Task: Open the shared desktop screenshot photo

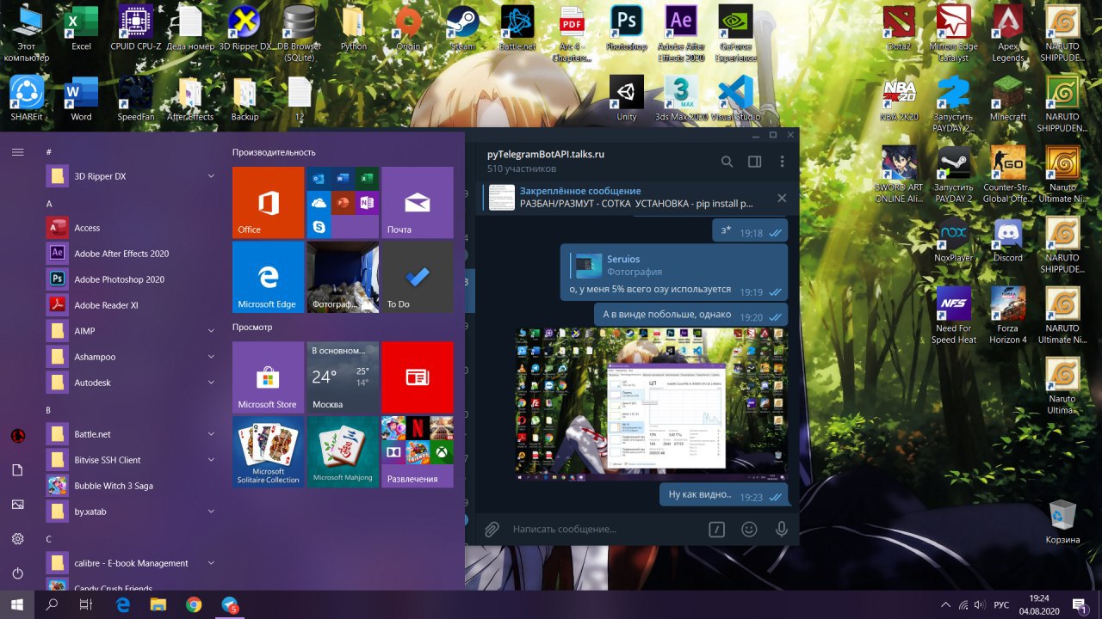Action: pyautogui.click(x=652, y=402)
